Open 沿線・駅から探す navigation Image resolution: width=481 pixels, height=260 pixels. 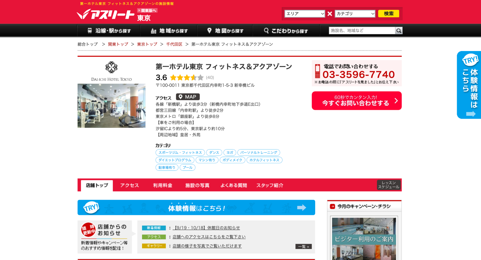point(109,31)
